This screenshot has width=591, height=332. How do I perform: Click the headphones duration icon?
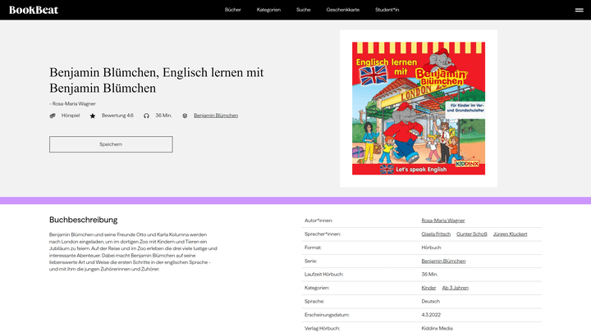[146, 116]
